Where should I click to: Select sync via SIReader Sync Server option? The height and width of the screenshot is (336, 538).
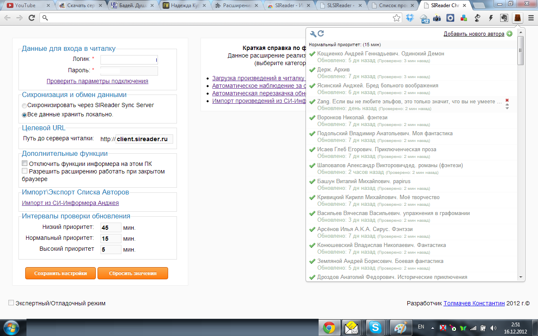(x=24, y=105)
